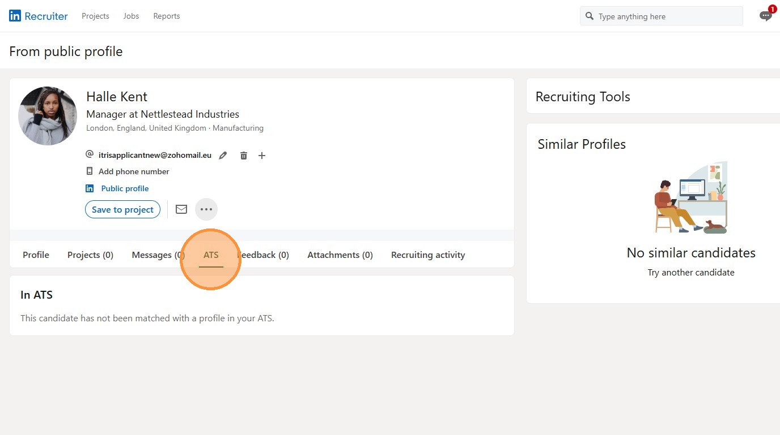Open the three-dots more actions menu
Image resolution: width=780 pixels, height=435 pixels.
point(206,209)
